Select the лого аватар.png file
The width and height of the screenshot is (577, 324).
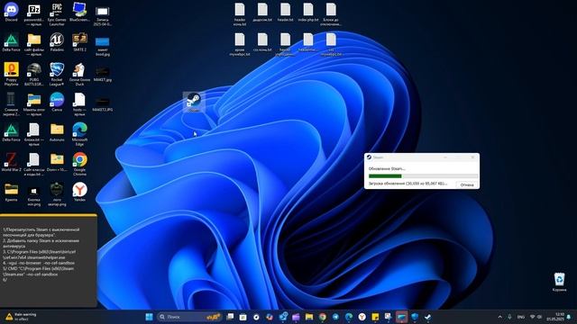[57, 194]
